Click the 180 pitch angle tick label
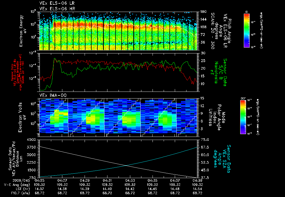285x197 pixels. click(203, 12)
